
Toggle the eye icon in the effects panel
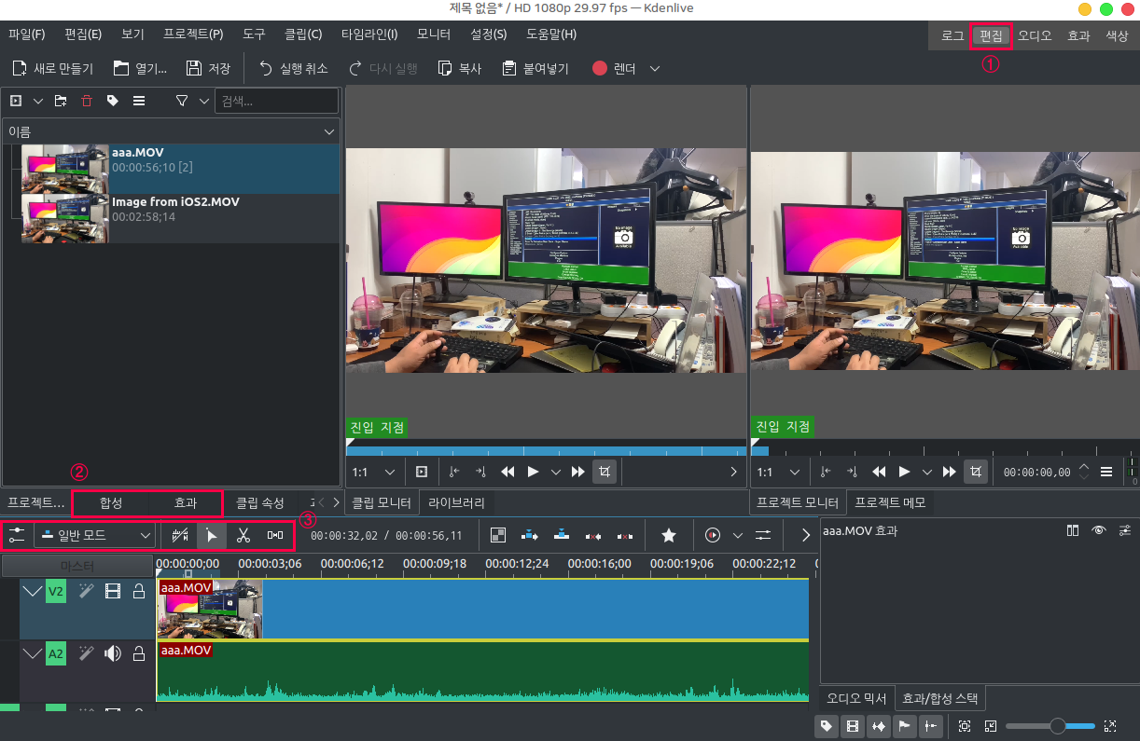tap(1099, 530)
